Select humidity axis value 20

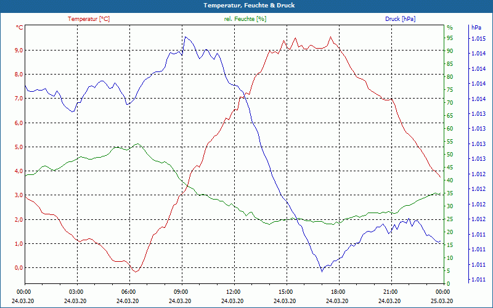pos(450,232)
